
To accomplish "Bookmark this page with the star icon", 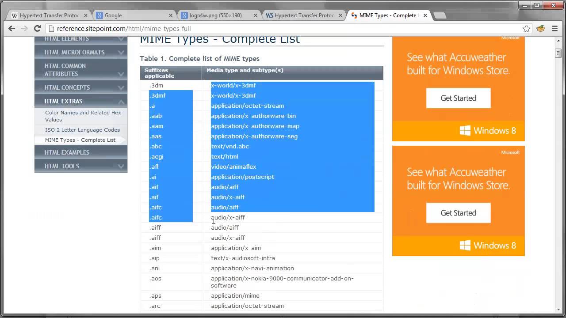I will pos(526,28).
